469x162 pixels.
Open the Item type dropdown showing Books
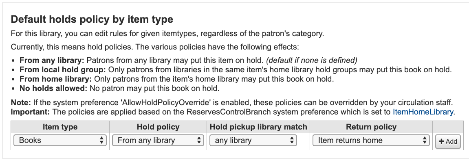60,140
